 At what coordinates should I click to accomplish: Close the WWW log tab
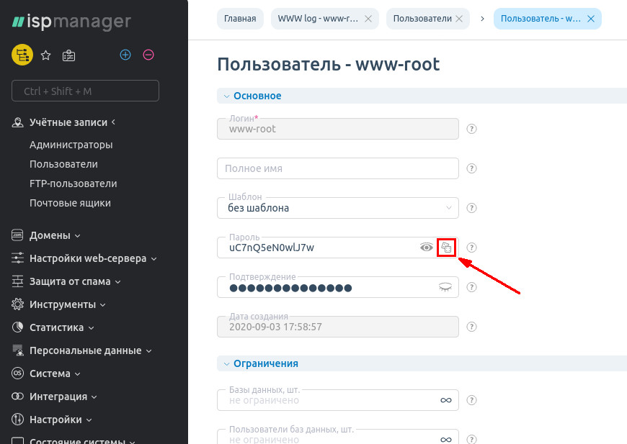point(368,19)
